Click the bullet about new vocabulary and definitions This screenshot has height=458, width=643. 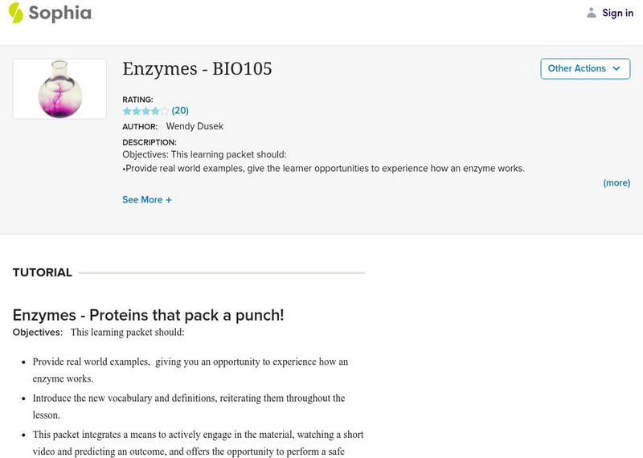click(189, 406)
